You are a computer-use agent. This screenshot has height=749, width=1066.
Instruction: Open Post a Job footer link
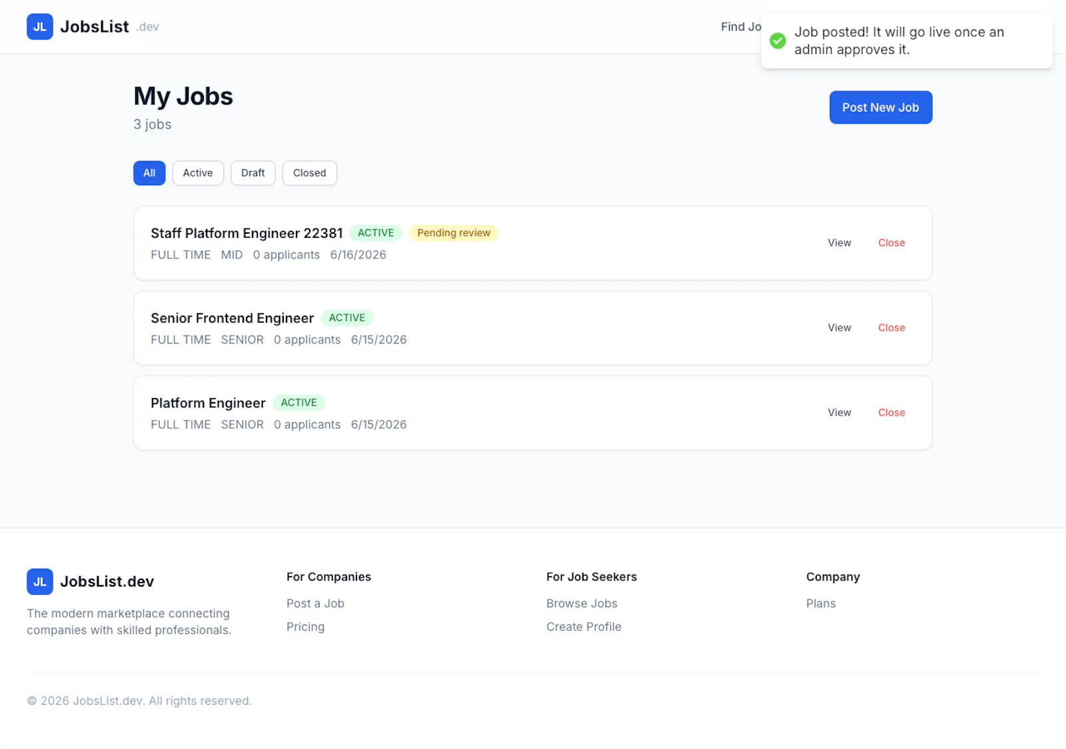pyautogui.click(x=315, y=603)
